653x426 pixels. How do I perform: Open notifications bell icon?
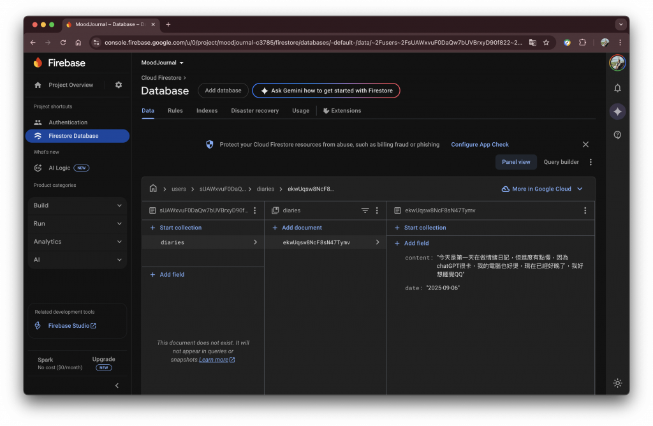(x=617, y=88)
